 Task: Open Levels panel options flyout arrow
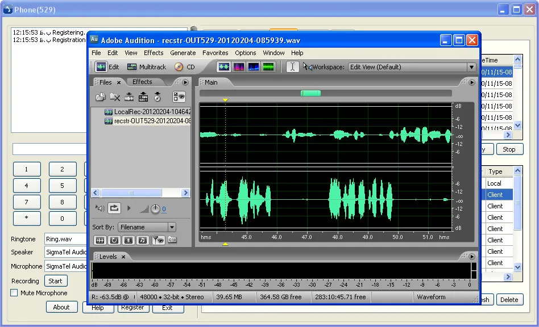(472, 257)
